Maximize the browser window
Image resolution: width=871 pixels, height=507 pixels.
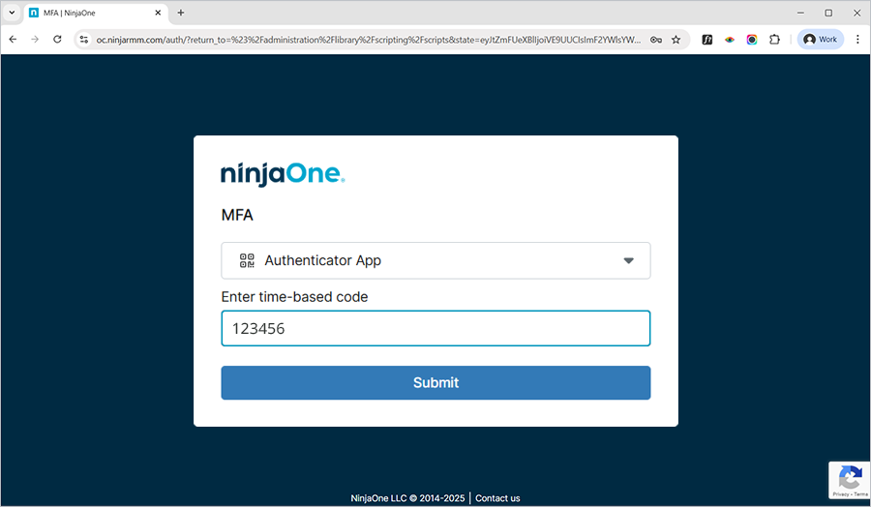(828, 13)
